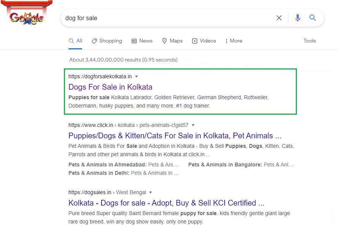The width and height of the screenshot is (338, 228).
Task: Open Puppies/Dogs & Kitten/Cats For Sale link
Action: pos(175,136)
